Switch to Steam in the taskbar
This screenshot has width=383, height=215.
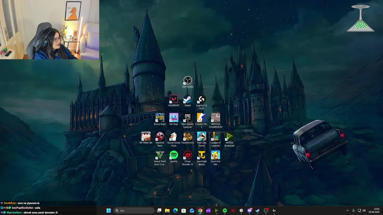(x=258, y=211)
